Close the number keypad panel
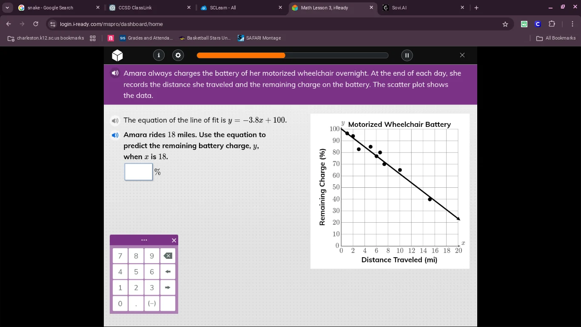 tap(174, 241)
